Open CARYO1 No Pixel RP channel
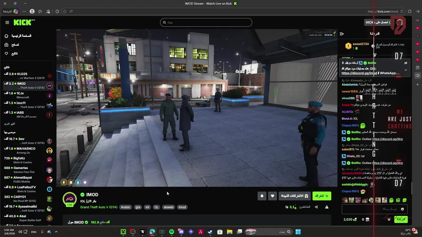Viewport: 422px width, 237px height. pyautogui.click(x=28, y=199)
